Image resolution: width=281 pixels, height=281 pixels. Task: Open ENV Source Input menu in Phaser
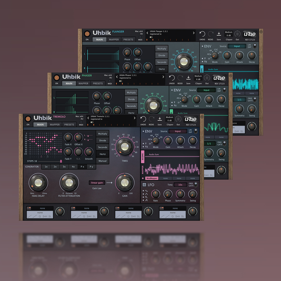coord(206,90)
